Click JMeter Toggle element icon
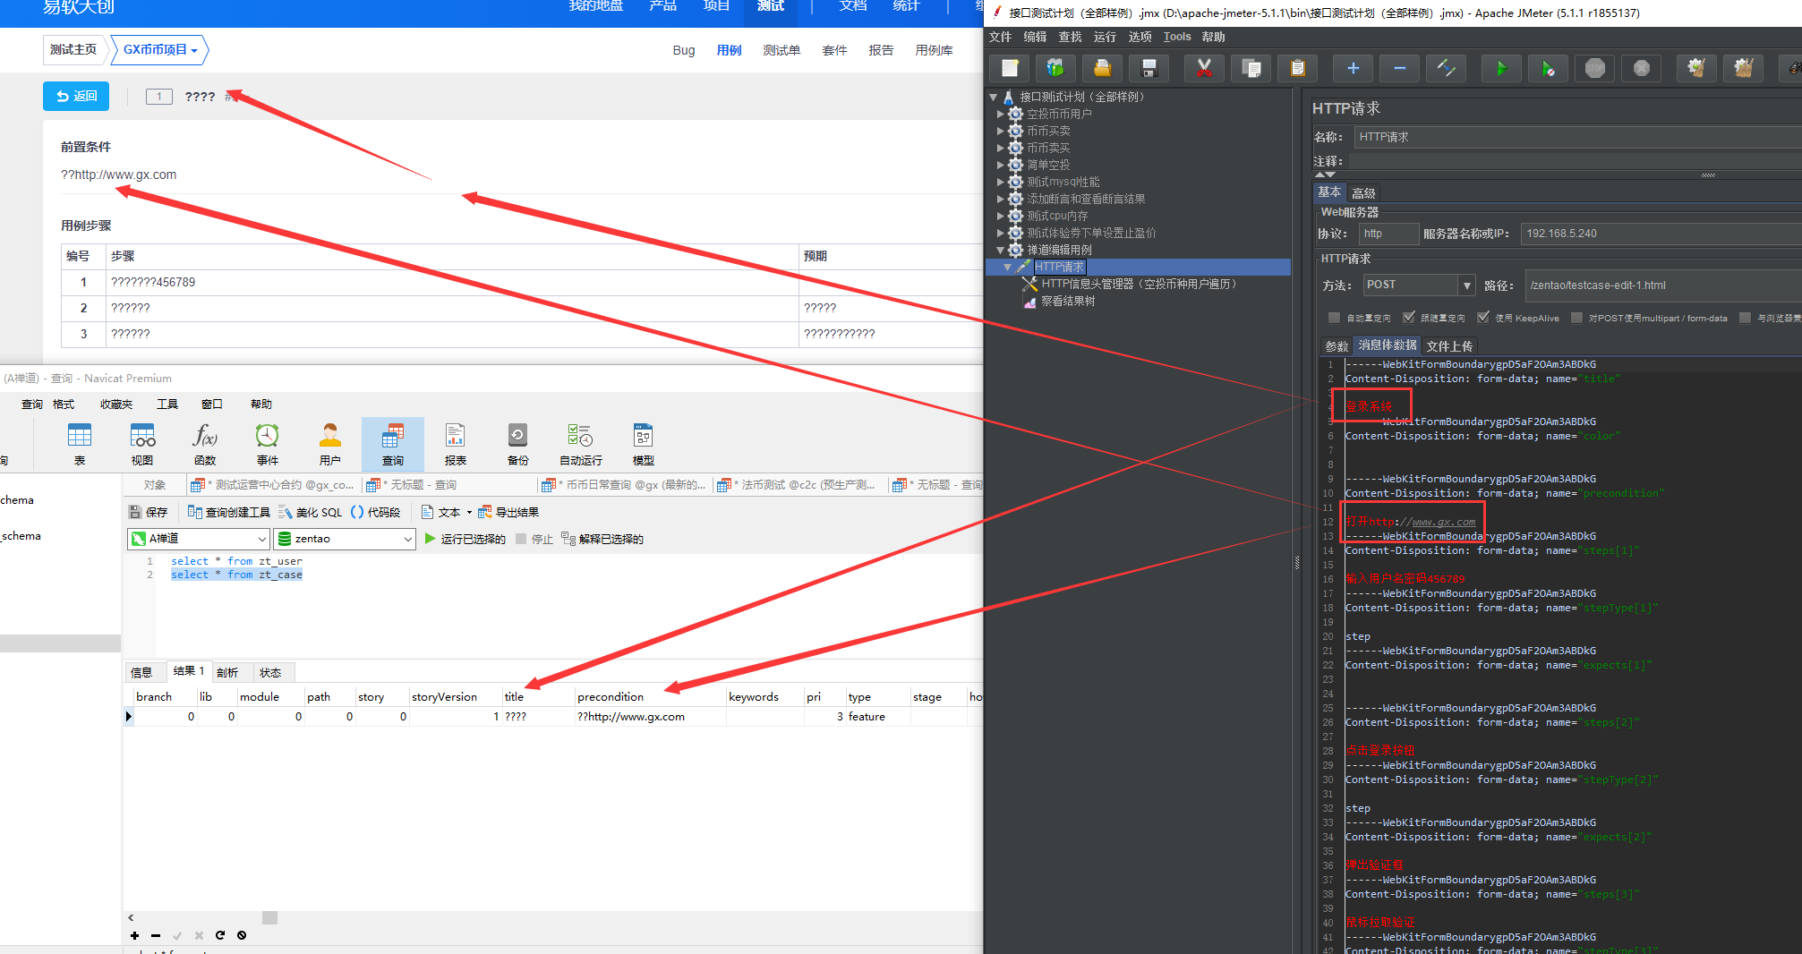1802x954 pixels. (x=1446, y=68)
